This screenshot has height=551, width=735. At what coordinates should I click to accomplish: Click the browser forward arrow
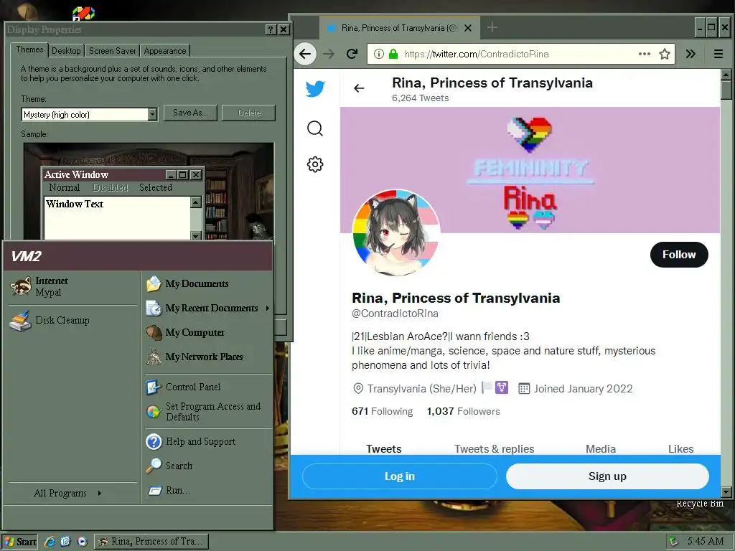click(329, 54)
